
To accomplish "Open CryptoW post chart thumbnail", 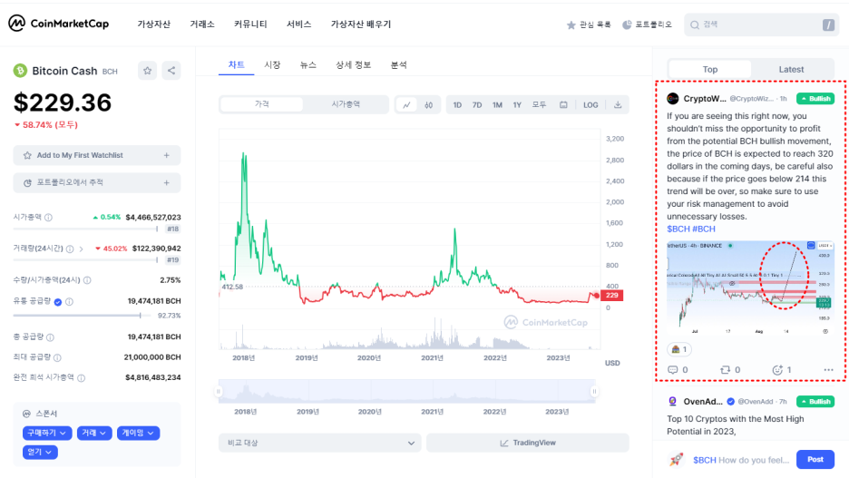I will pyautogui.click(x=750, y=288).
